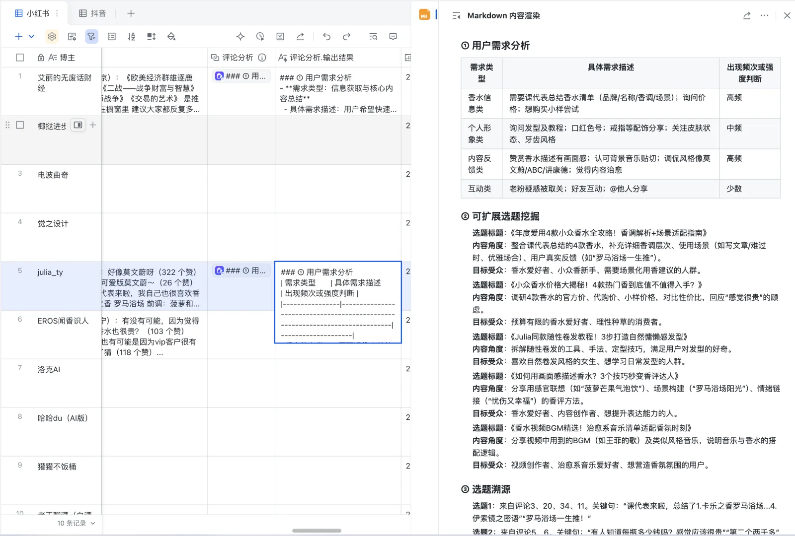Click plus icon in the 椰挞进步 row

(93, 125)
